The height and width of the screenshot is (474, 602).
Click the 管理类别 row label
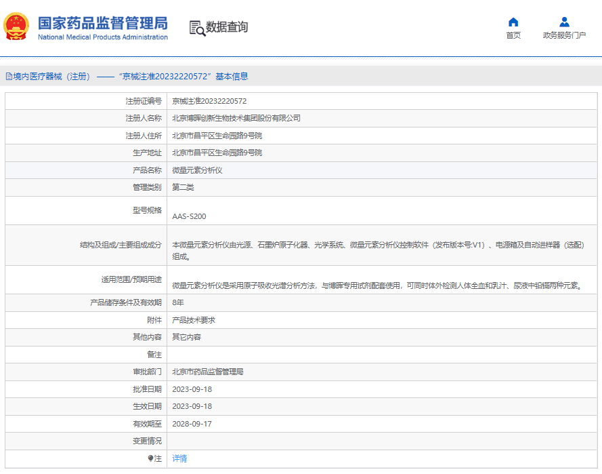(x=148, y=187)
